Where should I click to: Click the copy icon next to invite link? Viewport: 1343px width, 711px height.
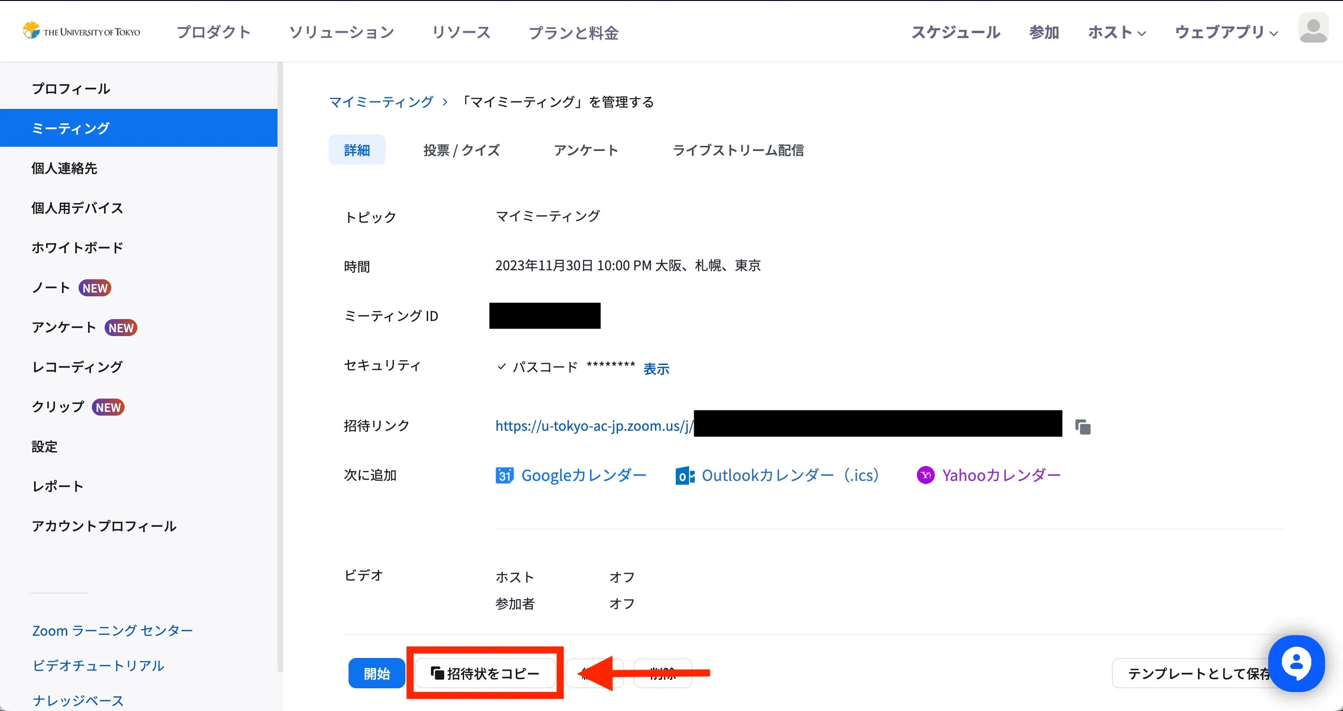[x=1083, y=427]
